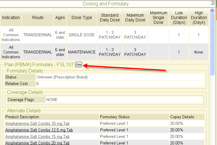The image size is (217, 145).
Task: Click the Relative Cost value field
Action: pos(120,84)
